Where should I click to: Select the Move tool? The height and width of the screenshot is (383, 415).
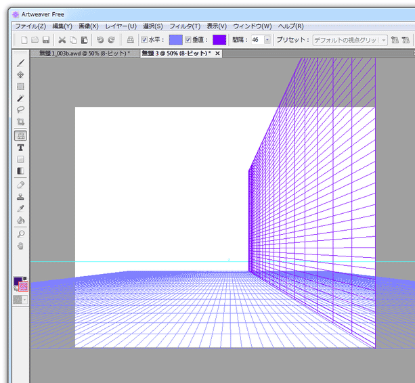pos(20,74)
